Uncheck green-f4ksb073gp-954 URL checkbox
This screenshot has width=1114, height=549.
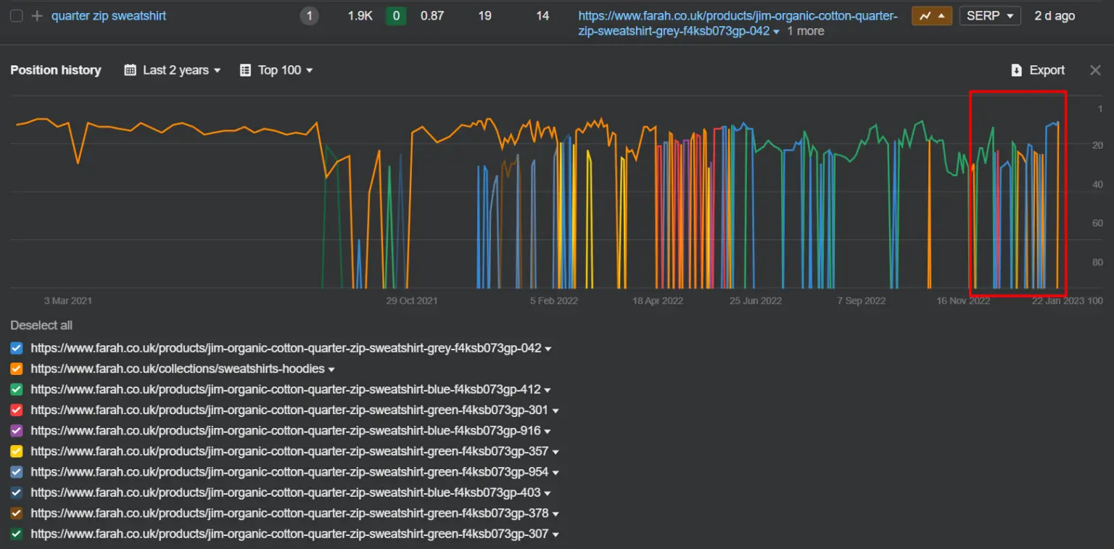click(17, 472)
